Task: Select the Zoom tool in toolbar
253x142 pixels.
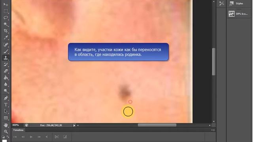Action: click(x=6, y=131)
